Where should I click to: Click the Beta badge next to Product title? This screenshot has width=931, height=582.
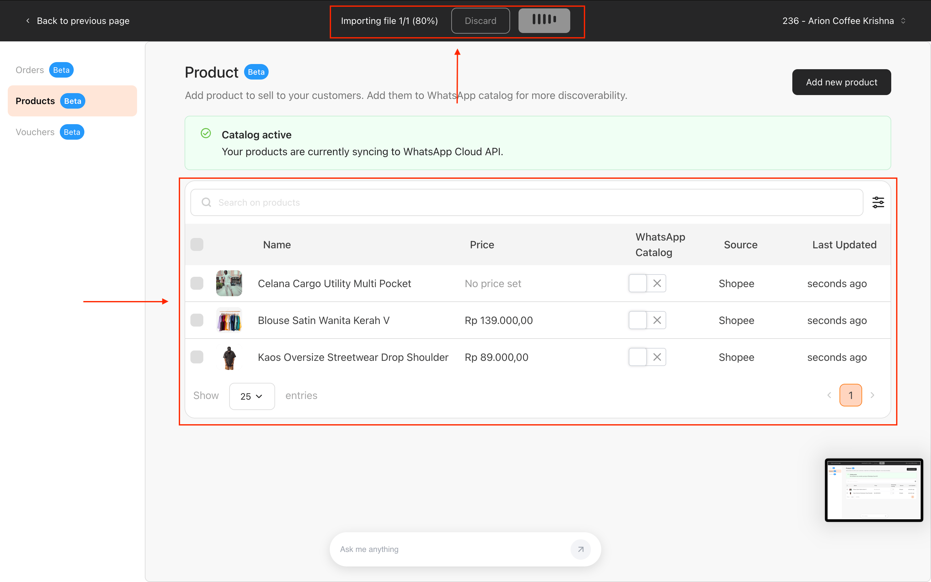point(256,72)
